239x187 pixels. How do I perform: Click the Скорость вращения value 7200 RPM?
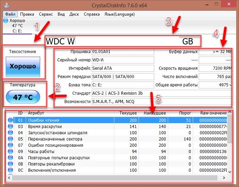point(215,68)
